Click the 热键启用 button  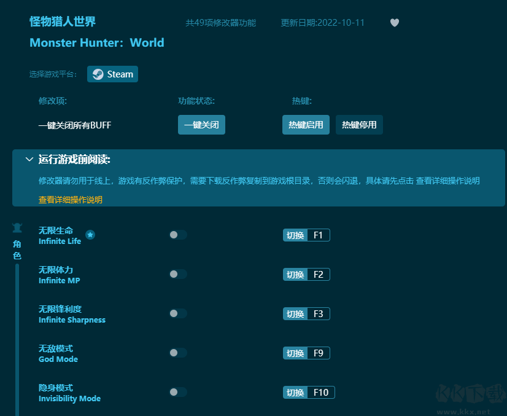pos(306,125)
